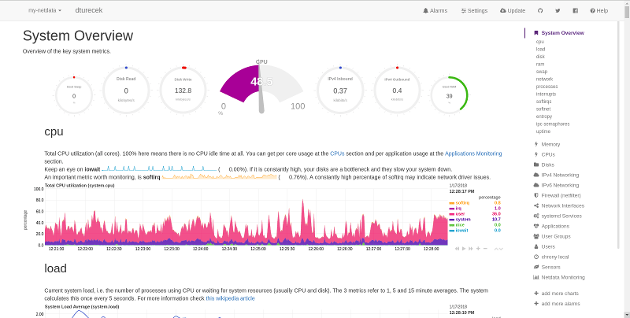Open the Settings menu item
Screen dimensions: 630x318
[473, 11]
